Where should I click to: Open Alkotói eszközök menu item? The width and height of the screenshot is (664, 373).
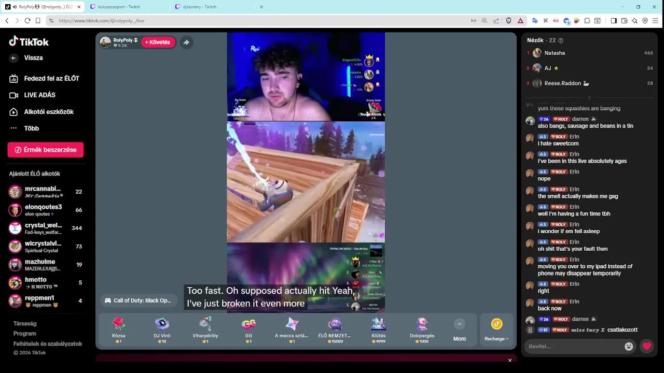point(41,111)
